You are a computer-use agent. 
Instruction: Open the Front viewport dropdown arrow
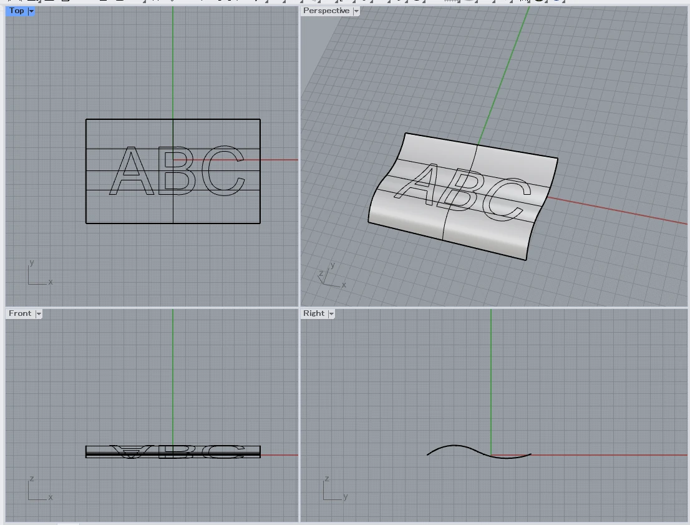click(39, 313)
